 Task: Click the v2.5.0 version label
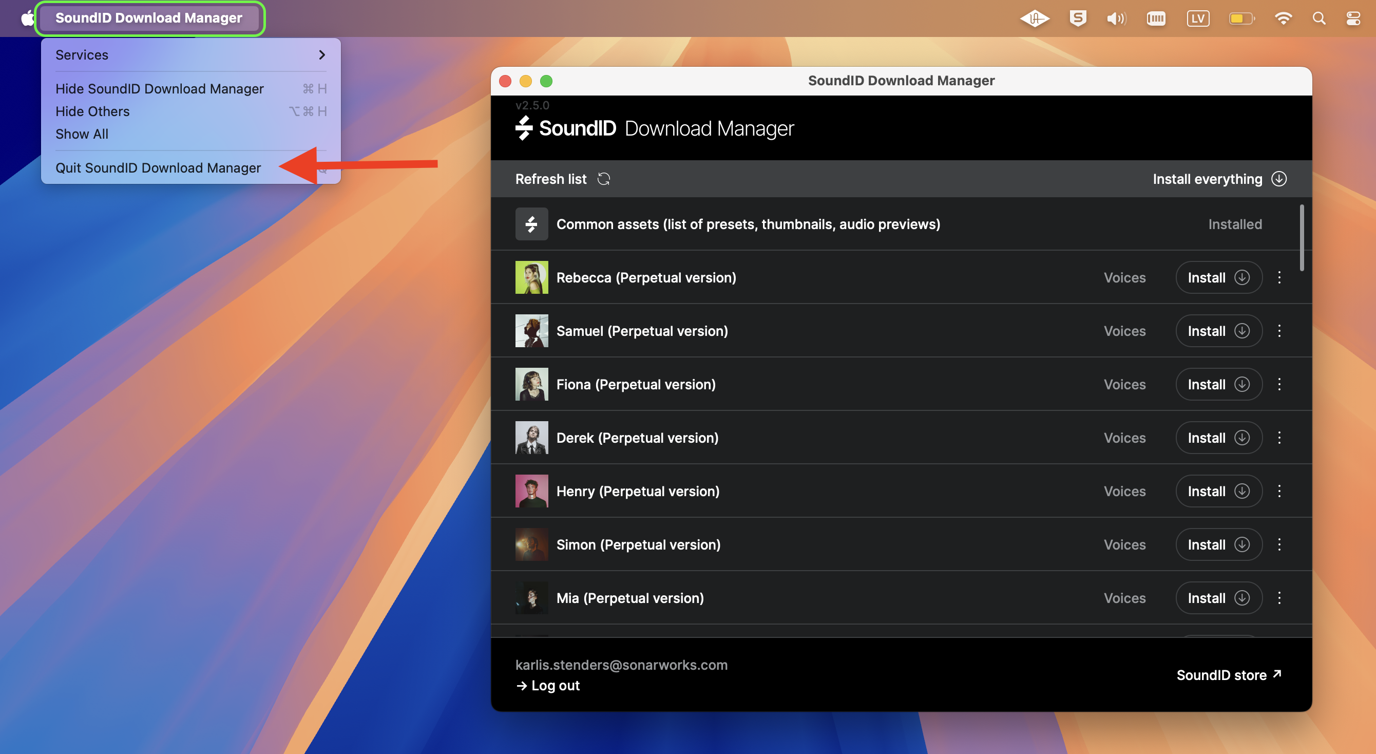click(x=532, y=105)
